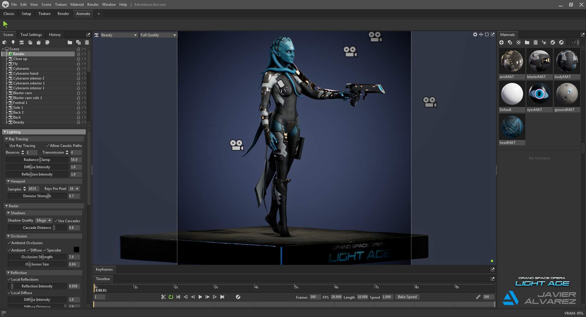Pop out the Scene panel
Screen dimensions: 586x317
pos(88,34)
